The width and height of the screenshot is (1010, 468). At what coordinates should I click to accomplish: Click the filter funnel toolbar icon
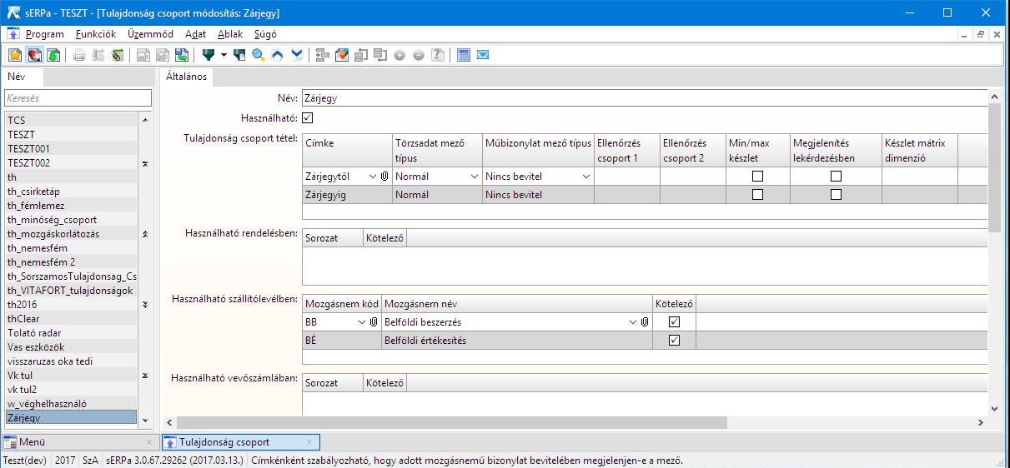209,55
